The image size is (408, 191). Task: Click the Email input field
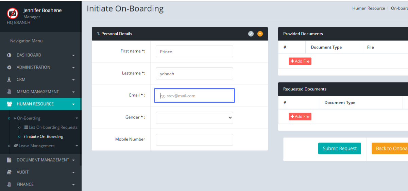point(194,96)
